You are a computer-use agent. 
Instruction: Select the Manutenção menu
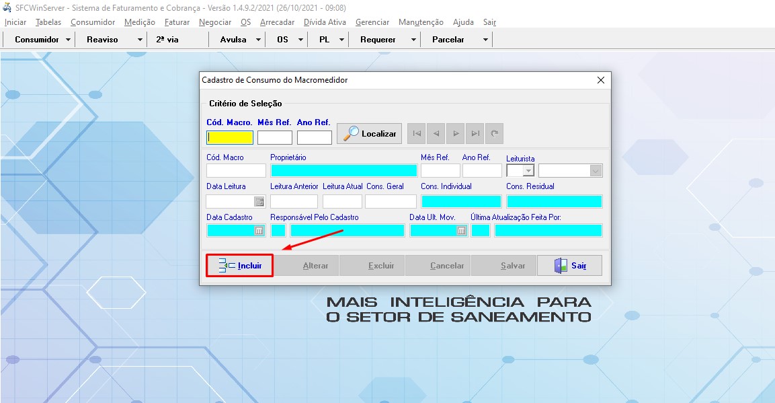pyautogui.click(x=420, y=22)
